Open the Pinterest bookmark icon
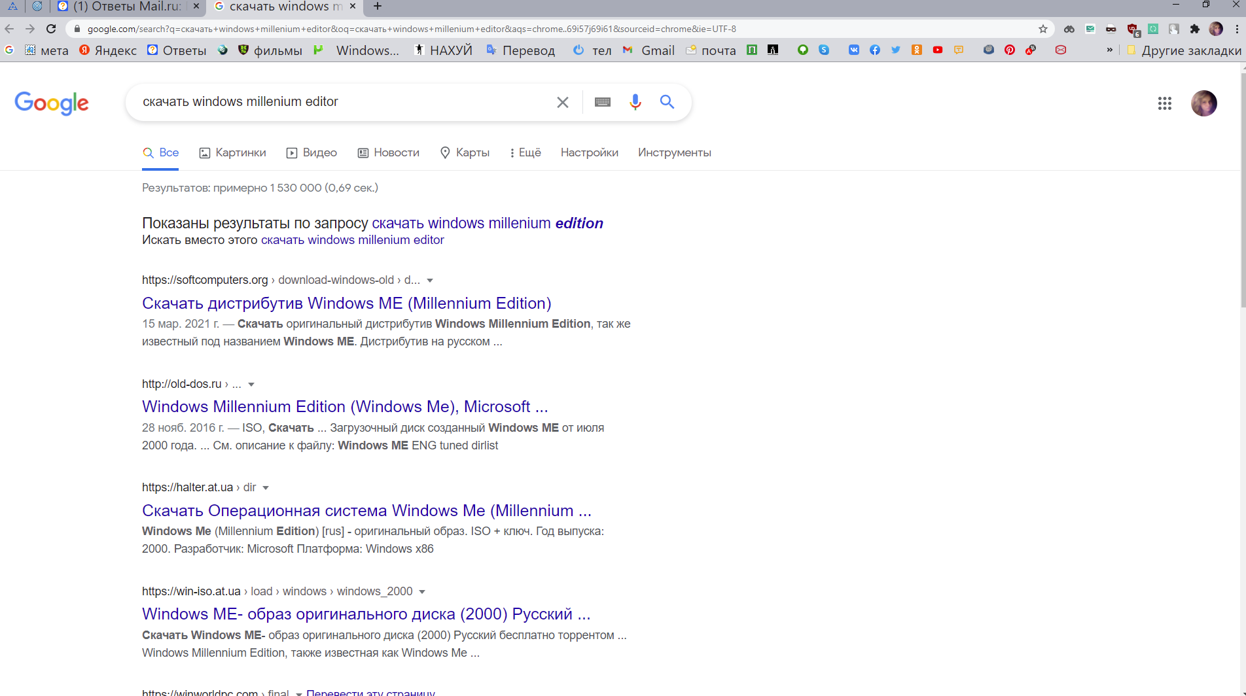1246x696 pixels. point(1010,50)
